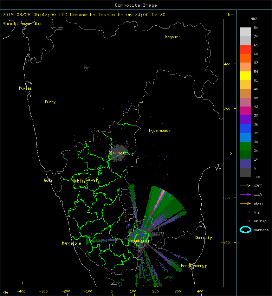Screen dimensions: 272x296
Task: Click the bip blue arrow icon
Action: (245, 212)
